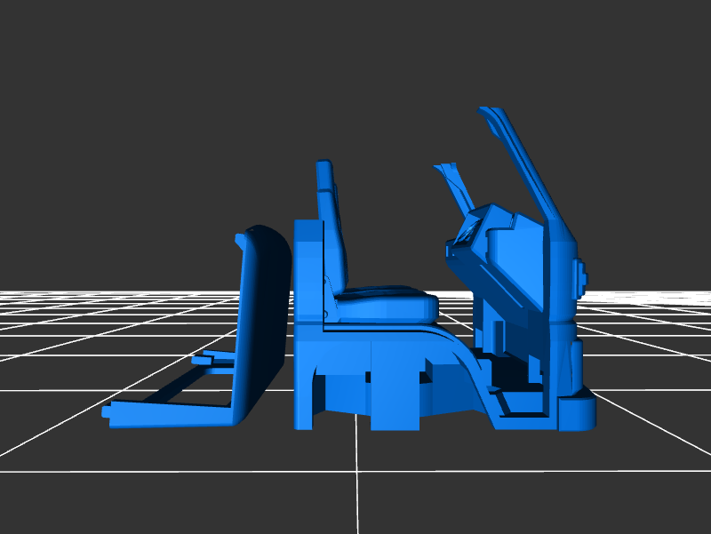Click the small bracket behind the curved panel
This screenshot has width=711, height=534.
[x=213, y=360]
